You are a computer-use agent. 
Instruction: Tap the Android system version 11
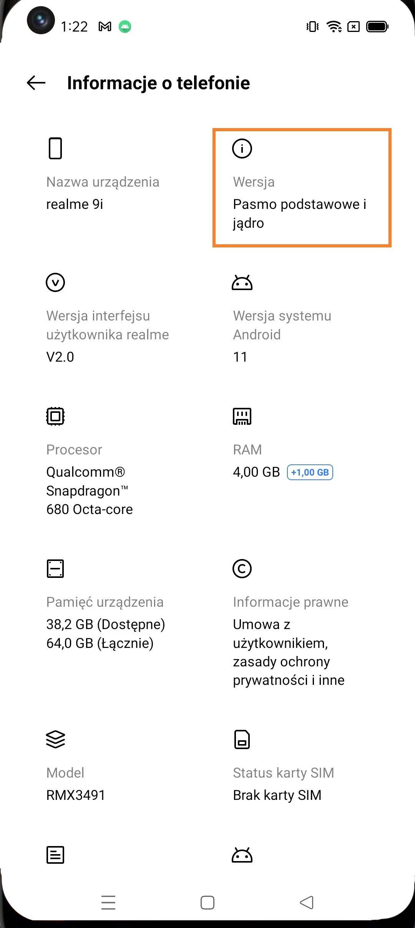240,357
